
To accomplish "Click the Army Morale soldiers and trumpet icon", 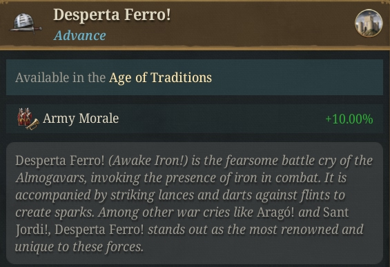I will click(x=28, y=119).
